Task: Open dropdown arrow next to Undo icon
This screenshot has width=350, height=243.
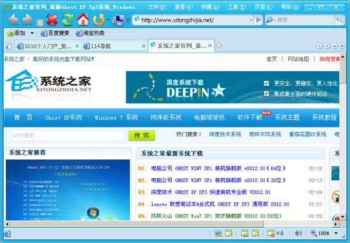Action: click(x=108, y=20)
